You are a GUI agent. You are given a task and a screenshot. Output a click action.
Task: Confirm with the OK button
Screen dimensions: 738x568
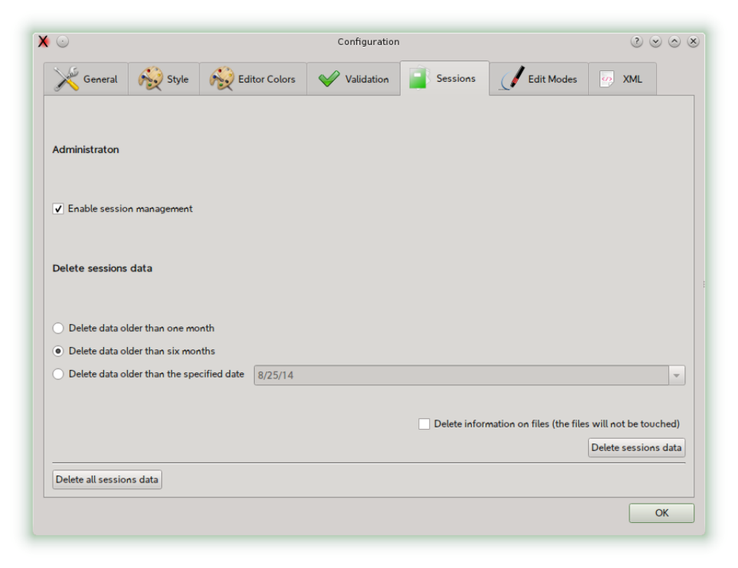coord(662,513)
